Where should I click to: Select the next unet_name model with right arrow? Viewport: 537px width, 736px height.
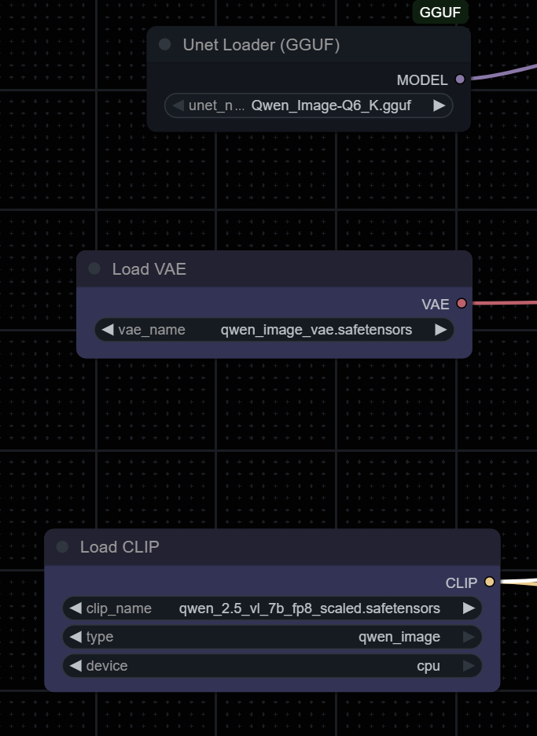[x=439, y=105]
